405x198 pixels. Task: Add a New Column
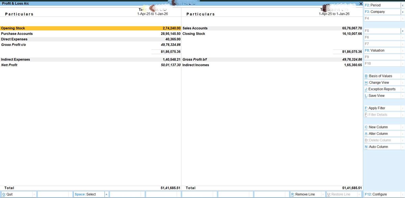382,127
